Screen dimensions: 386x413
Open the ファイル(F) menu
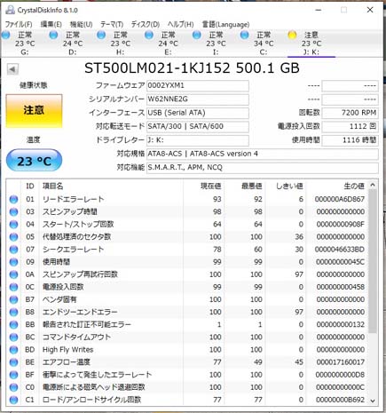[19, 24]
